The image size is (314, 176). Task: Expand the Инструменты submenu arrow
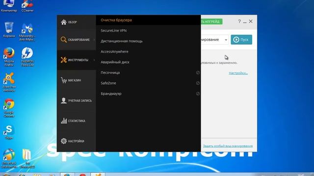click(x=94, y=60)
